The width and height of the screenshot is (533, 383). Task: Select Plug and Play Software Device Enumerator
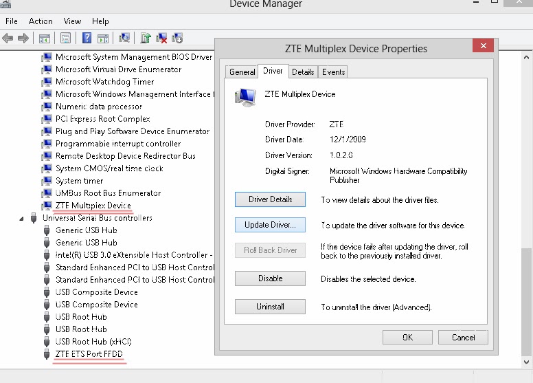(133, 131)
